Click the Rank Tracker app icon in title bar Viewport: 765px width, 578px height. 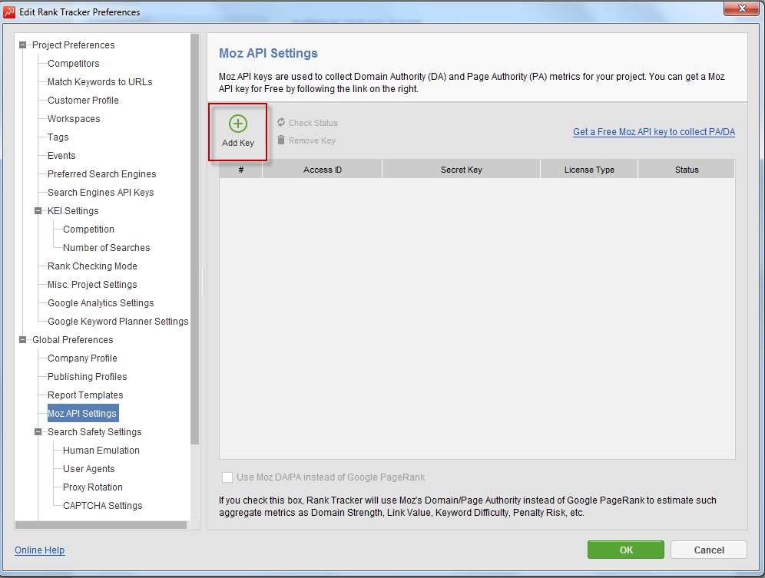click(x=9, y=12)
